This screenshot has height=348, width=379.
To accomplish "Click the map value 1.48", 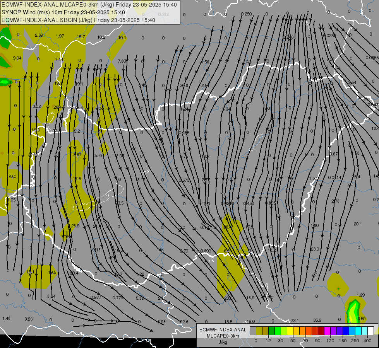I will [x=6, y=318].
